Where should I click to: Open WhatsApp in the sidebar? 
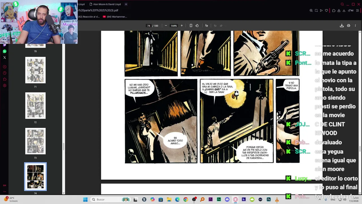[x=5, y=51]
